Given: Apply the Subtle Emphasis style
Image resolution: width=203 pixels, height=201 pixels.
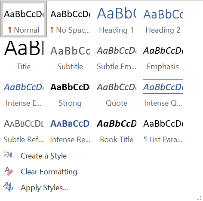Looking at the screenshot, I should click(x=117, y=56).
